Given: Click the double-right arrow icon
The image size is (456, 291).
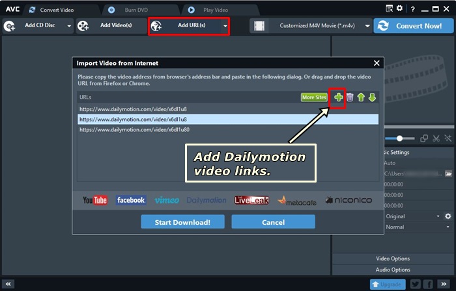Looking at the screenshot, I should [x=444, y=284].
